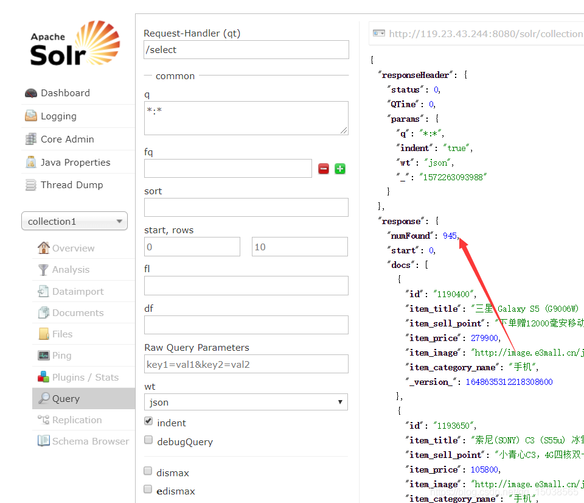
Task: Click the QTime value in responseHeader
Action: [x=431, y=104]
